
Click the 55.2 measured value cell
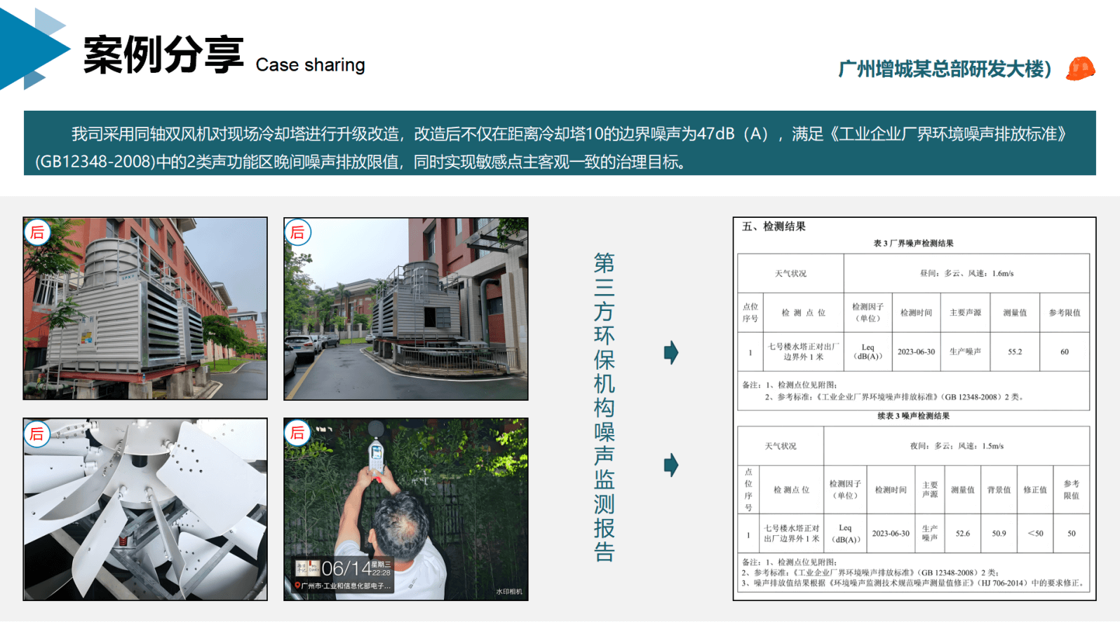(1014, 352)
